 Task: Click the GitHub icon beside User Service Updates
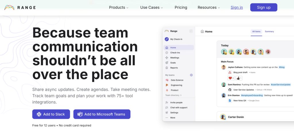click(230, 90)
